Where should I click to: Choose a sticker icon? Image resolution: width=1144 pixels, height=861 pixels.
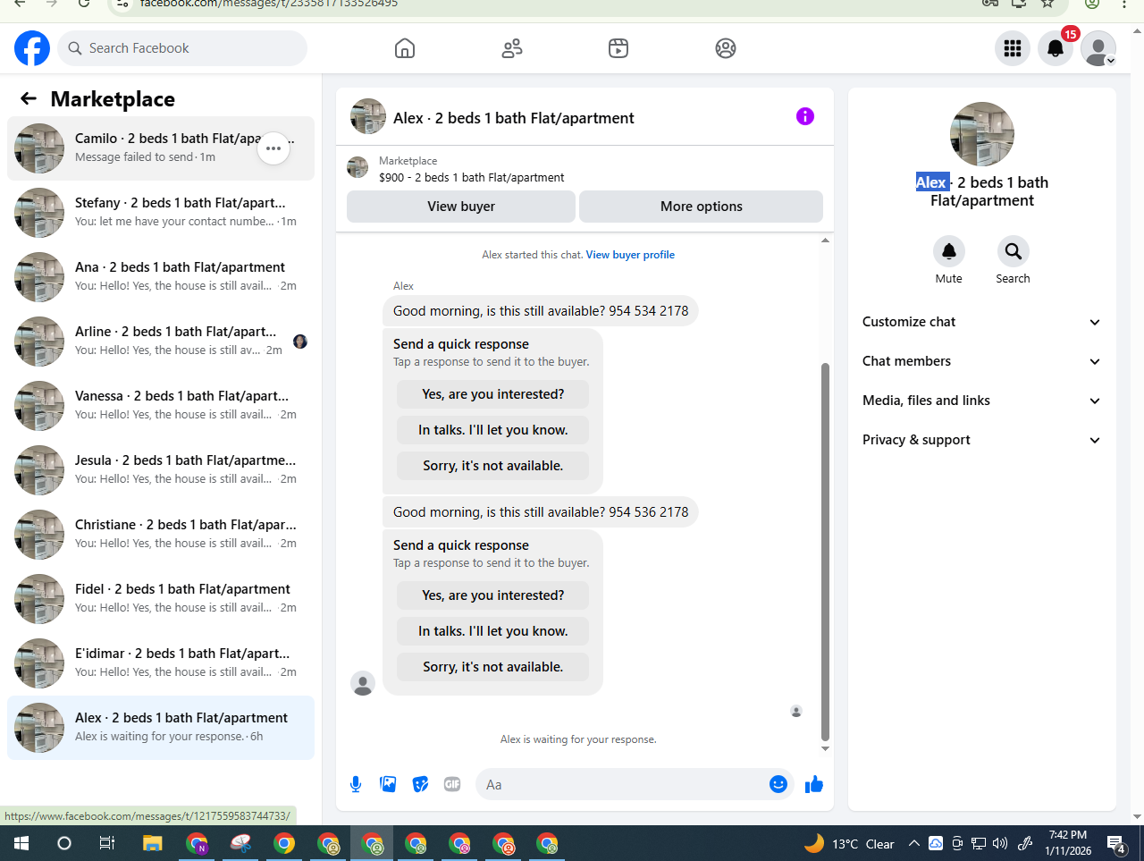pyautogui.click(x=420, y=784)
